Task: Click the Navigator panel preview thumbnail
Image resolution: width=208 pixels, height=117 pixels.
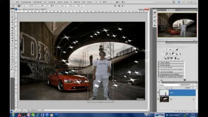Action: tap(177, 25)
